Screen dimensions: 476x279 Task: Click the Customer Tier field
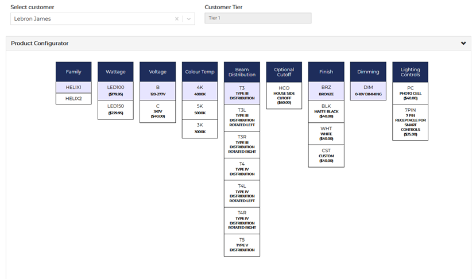click(x=258, y=18)
